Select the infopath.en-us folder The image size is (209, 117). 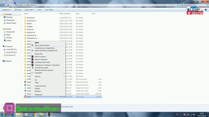[x=32, y=38]
